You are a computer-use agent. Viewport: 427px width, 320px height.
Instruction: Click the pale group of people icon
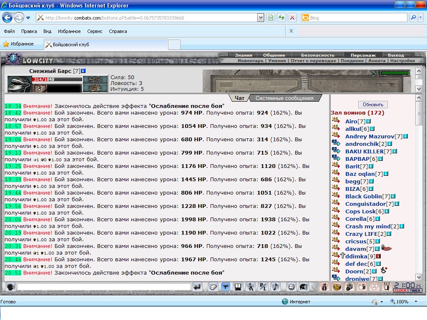374,287
